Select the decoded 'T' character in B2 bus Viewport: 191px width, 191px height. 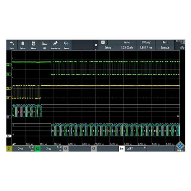pyautogui.click(x=150, y=131)
